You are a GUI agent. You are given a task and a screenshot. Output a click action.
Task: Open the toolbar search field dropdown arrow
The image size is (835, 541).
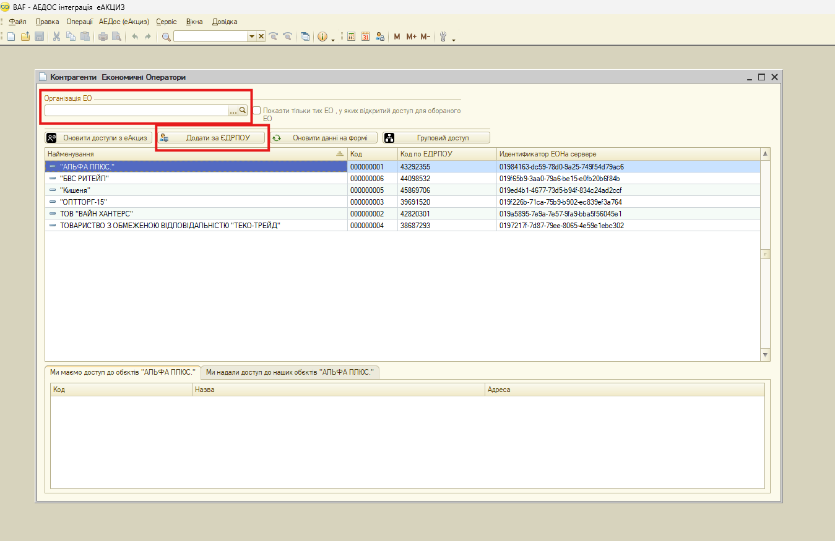coord(252,36)
